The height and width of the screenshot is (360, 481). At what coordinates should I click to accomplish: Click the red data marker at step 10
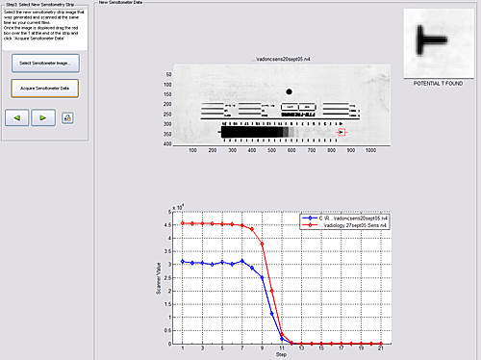[x=272, y=291]
